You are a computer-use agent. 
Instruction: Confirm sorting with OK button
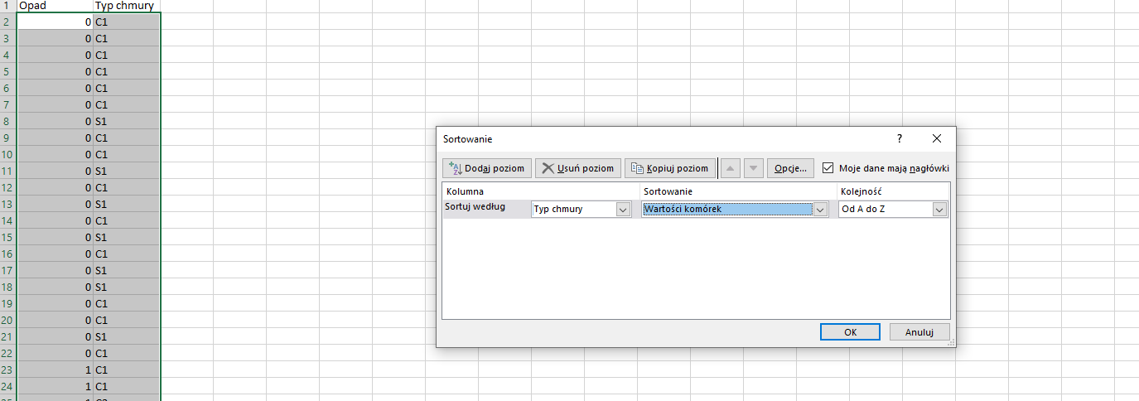pos(850,331)
